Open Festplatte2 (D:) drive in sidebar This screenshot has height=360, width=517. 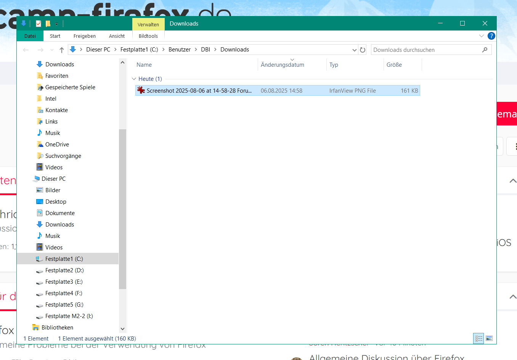(x=64, y=270)
